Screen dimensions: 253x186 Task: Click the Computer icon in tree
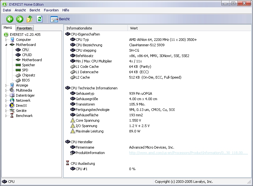coord(12,40)
